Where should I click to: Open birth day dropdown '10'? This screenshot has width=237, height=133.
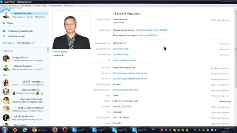click(x=114, y=117)
